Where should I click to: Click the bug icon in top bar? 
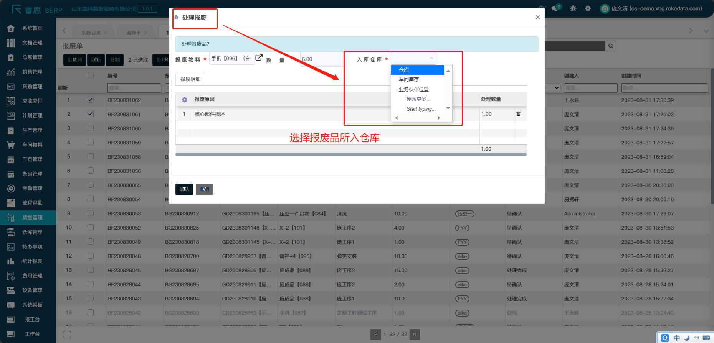pos(573,8)
